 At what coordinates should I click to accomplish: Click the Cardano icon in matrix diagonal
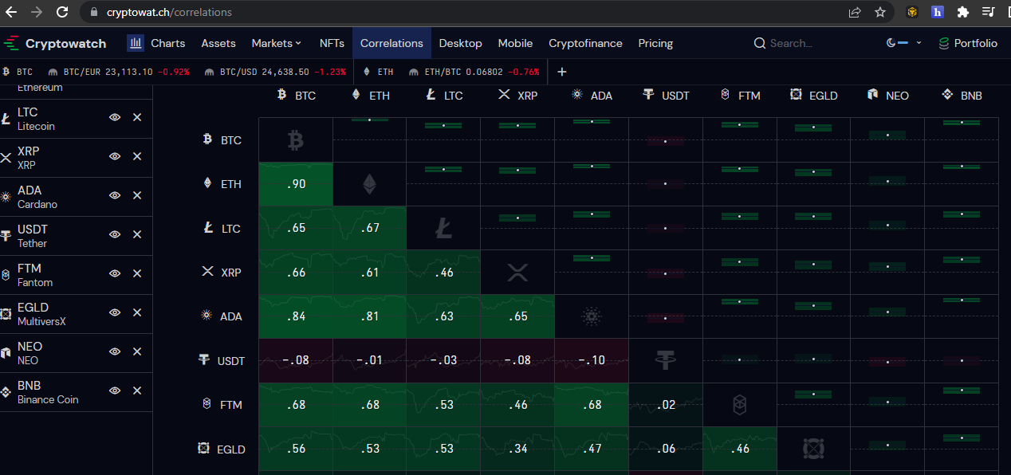pos(592,317)
